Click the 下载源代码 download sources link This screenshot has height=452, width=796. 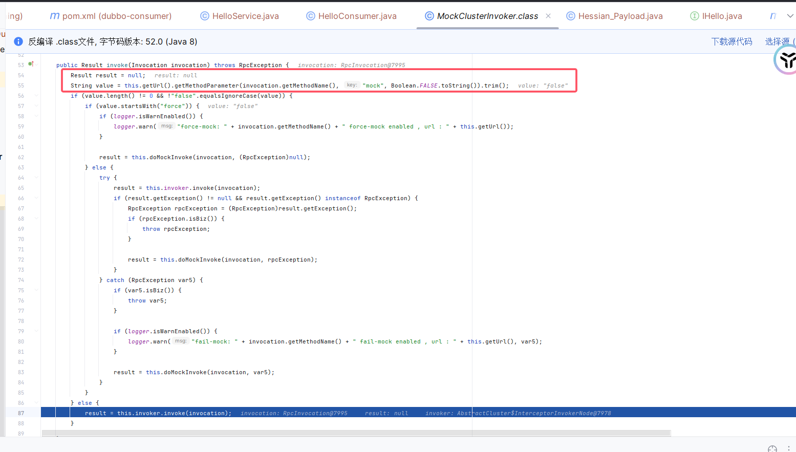point(732,41)
